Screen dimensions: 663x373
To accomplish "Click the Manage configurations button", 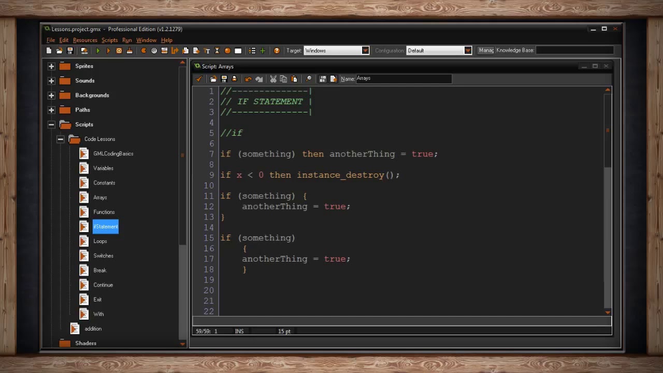I will coord(486,50).
